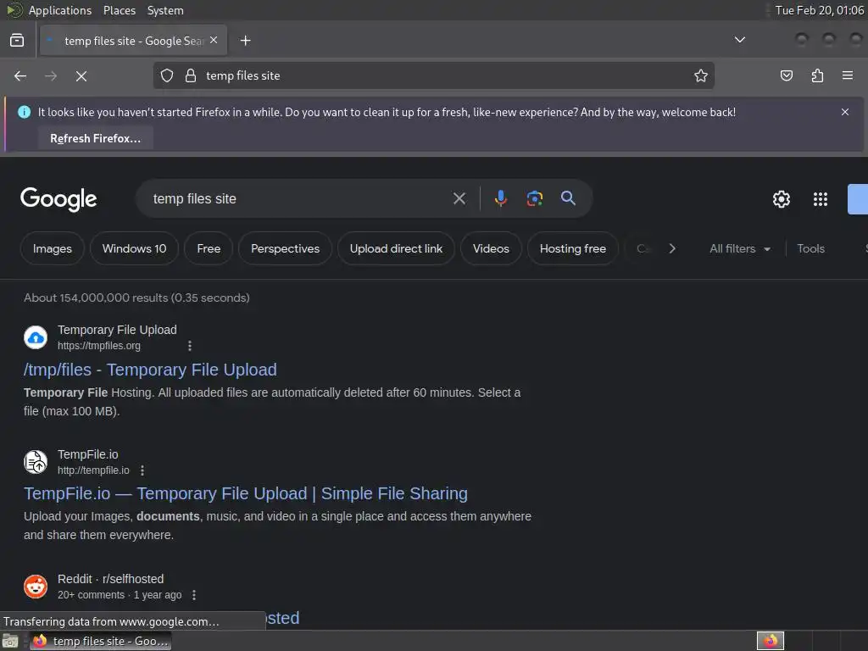This screenshot has height=651, width=868.
Task: Show more filter chips arrow
Action: (672, 248)
